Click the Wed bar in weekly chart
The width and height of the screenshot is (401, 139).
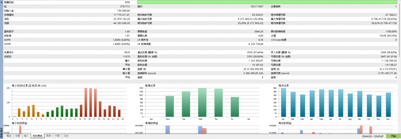202,102
